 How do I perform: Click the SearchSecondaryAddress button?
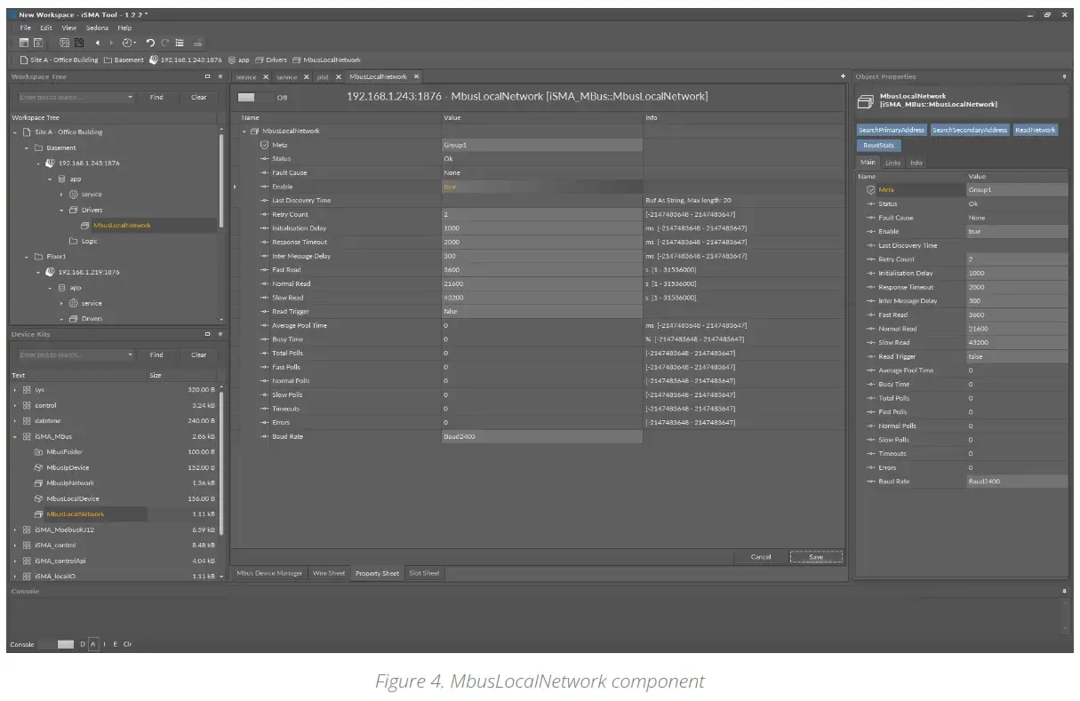tap(970, 130)
